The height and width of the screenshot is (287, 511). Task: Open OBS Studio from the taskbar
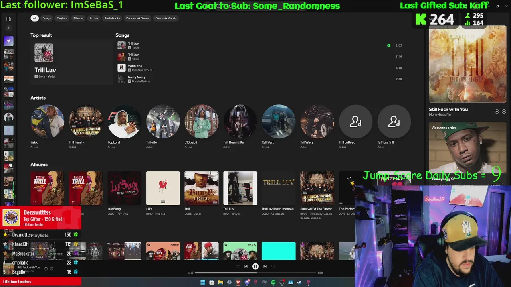pos(282,282)
